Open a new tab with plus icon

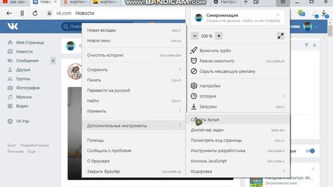pyautogui.click(x=246, y=2)
